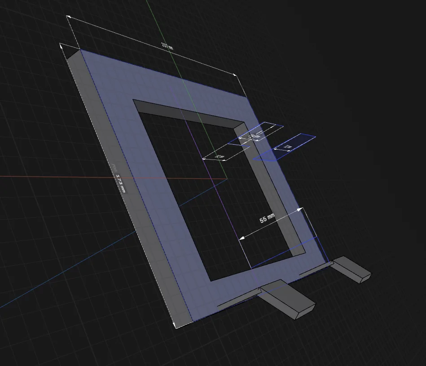The height and width of the screenshot is (366, 426).
Task: Click the 173 mm dimension label
Action: point(121,184)
